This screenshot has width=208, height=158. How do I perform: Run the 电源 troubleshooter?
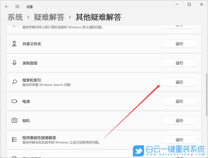[179, 101]
